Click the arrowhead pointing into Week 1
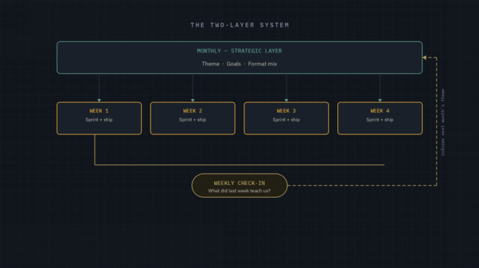 click(99, 100)
